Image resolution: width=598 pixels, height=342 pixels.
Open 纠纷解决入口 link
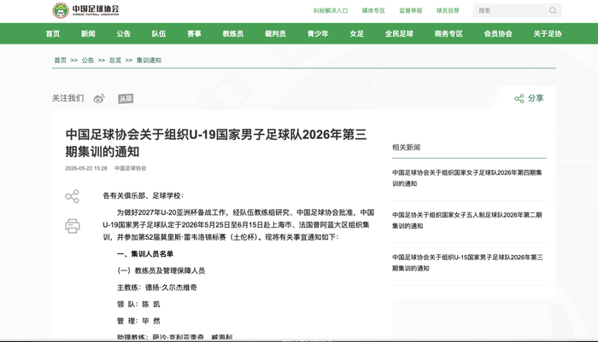click(x=331, y=11)
